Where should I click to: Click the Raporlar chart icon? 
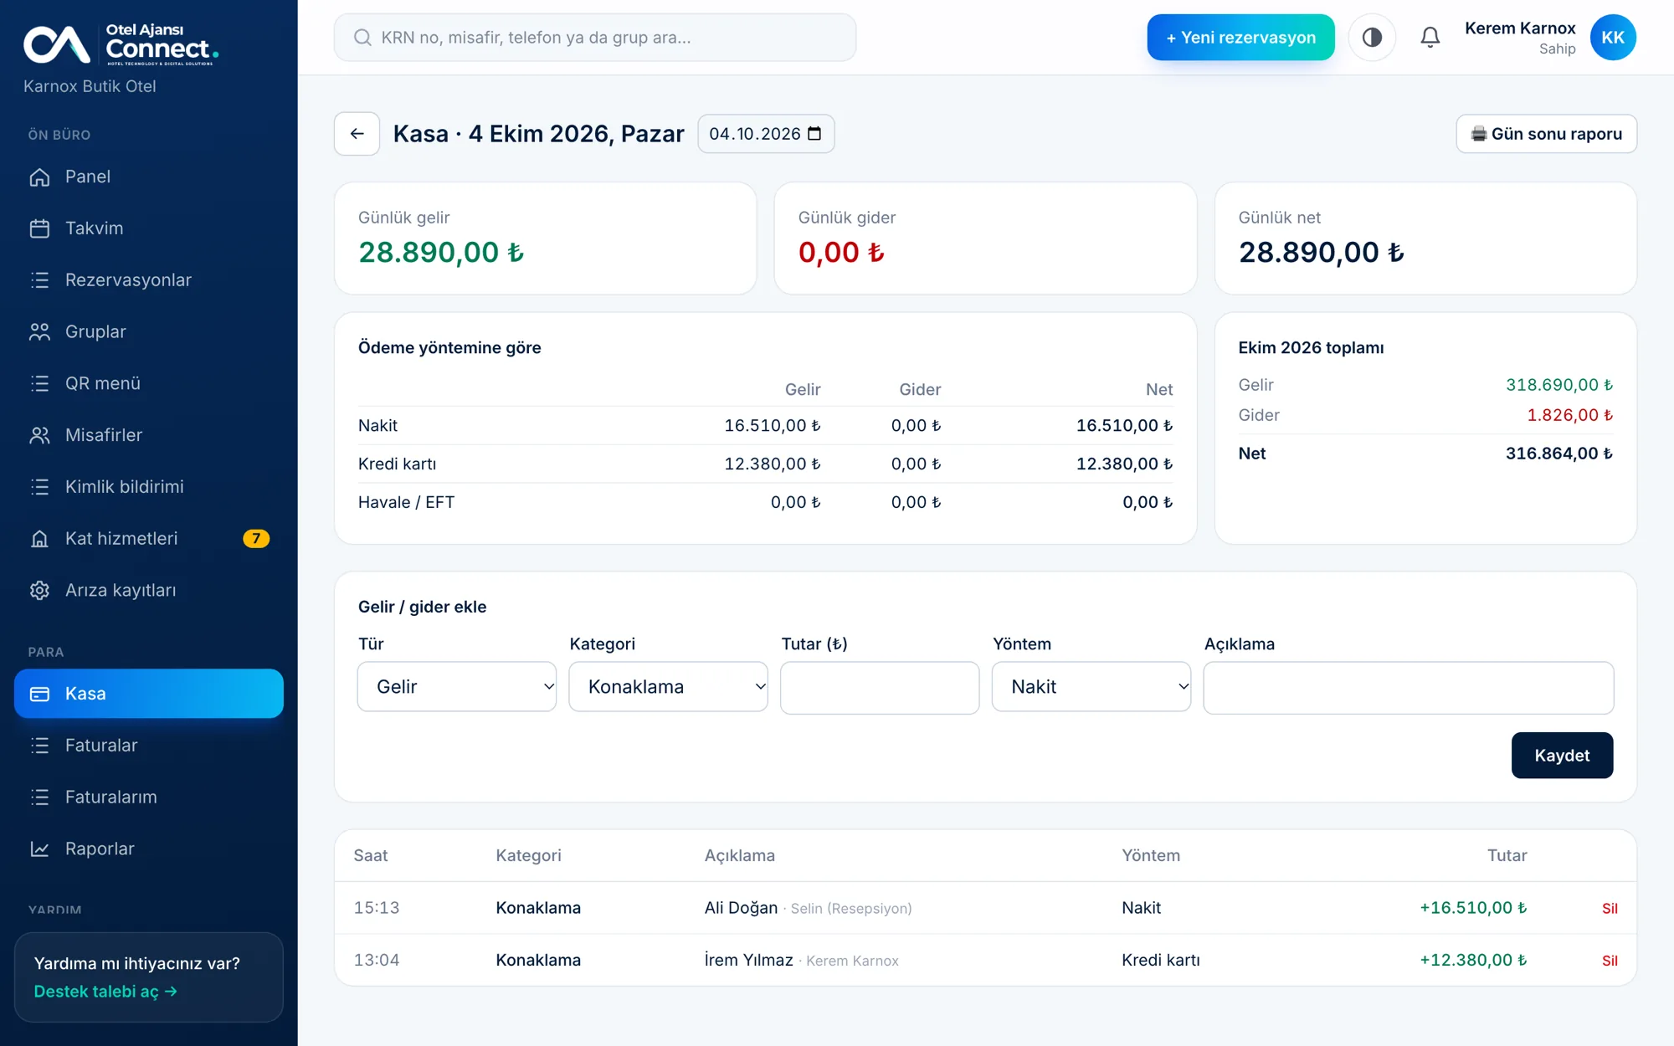click(39, 849)
